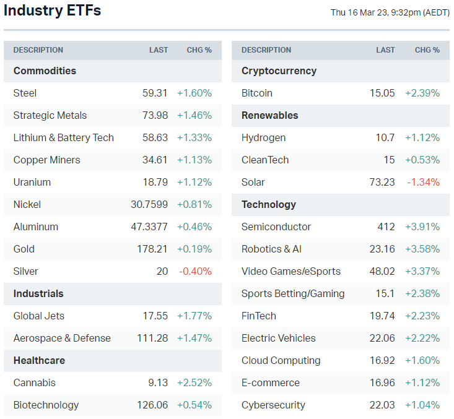This screenshot has width=454, height=419.
Task: Click Solar's -1.34% change value
Action: [x=422, y=182]
